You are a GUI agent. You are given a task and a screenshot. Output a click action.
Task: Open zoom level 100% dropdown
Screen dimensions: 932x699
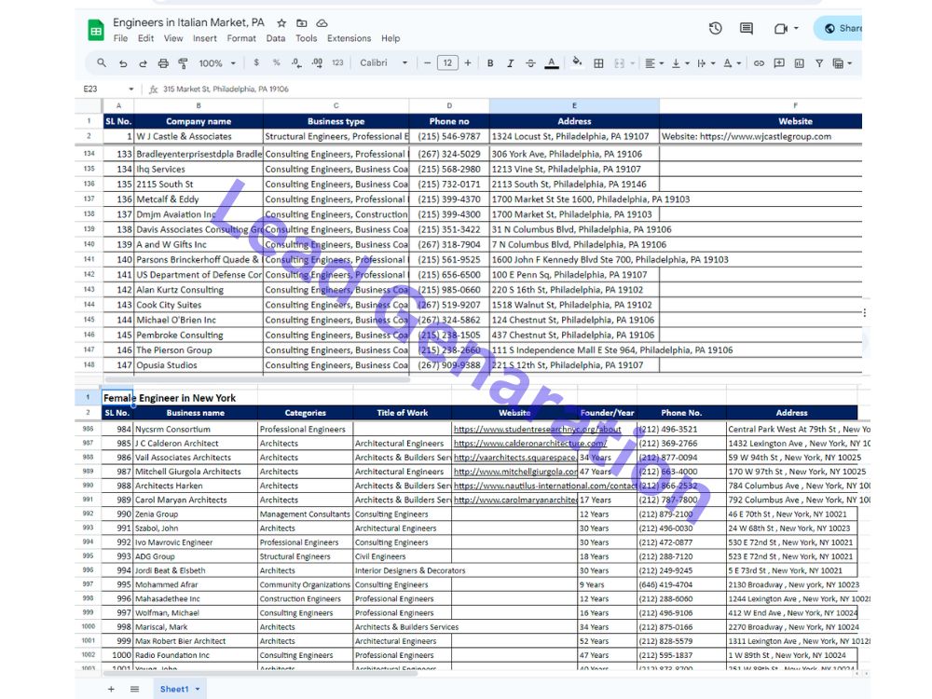click(217, 63)
